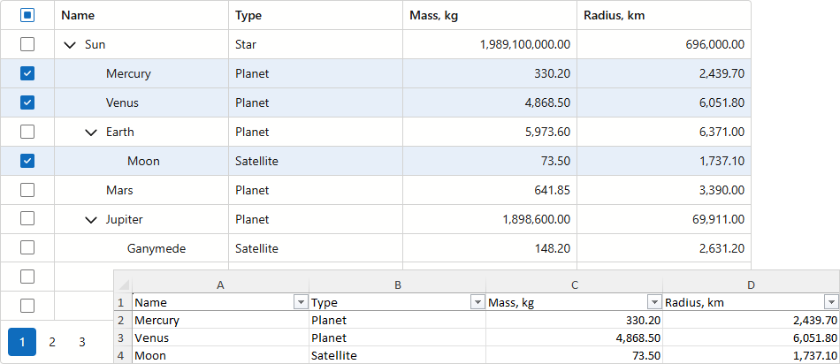
Task: Select spreadsheet row 2 header
Action: (x=123, y=320)
